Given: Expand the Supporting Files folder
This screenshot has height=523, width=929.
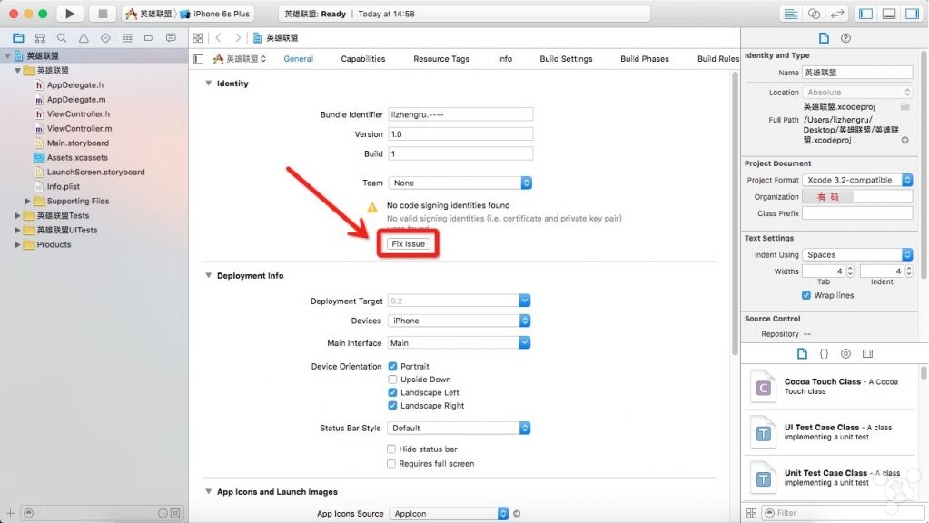Looking at the screenshot, I should tap(28, 201).
